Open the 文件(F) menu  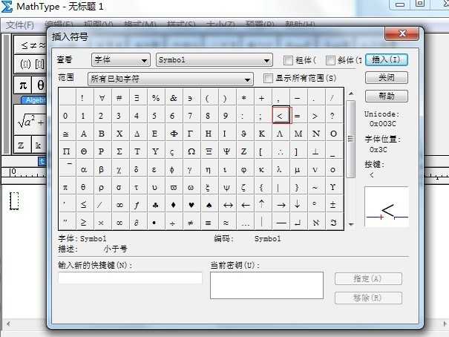point(20,25)
